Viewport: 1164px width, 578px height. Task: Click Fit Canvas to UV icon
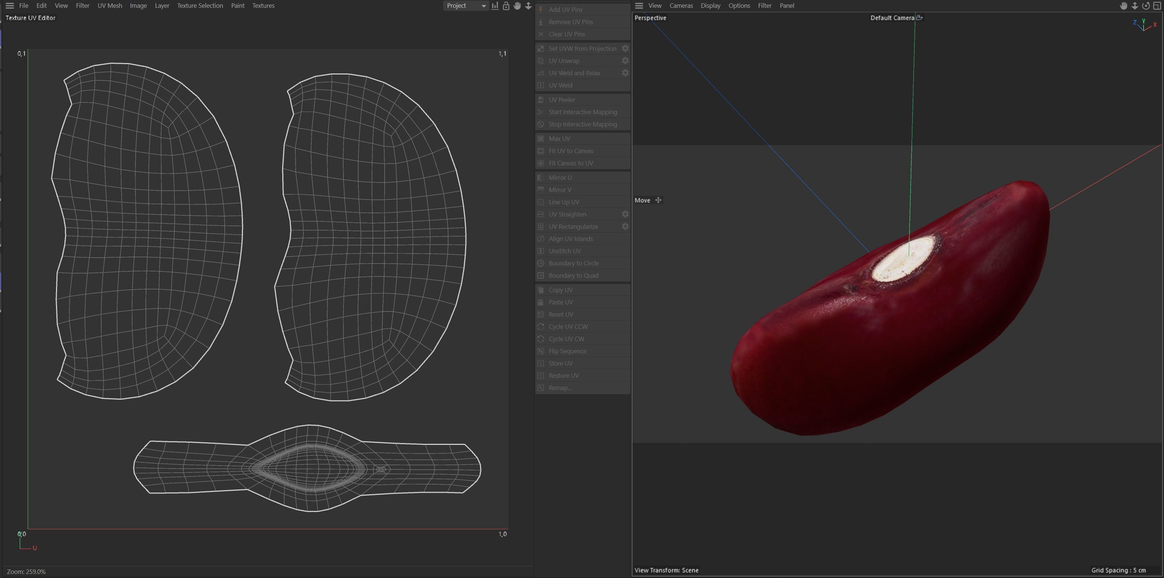pos(541,162)
